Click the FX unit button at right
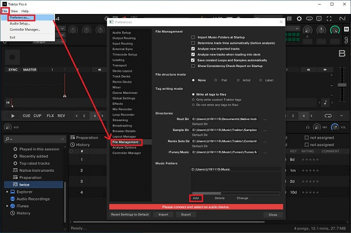Viewport: 351px width, 233px height. click(346, 29)
